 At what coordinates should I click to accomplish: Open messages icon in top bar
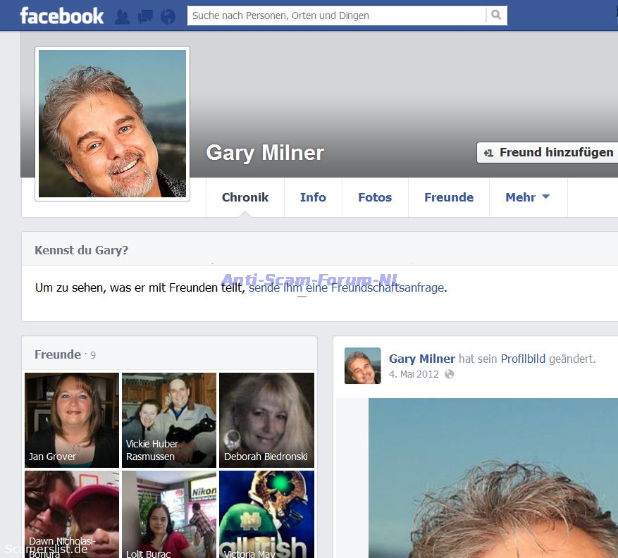tap(145, 16)
